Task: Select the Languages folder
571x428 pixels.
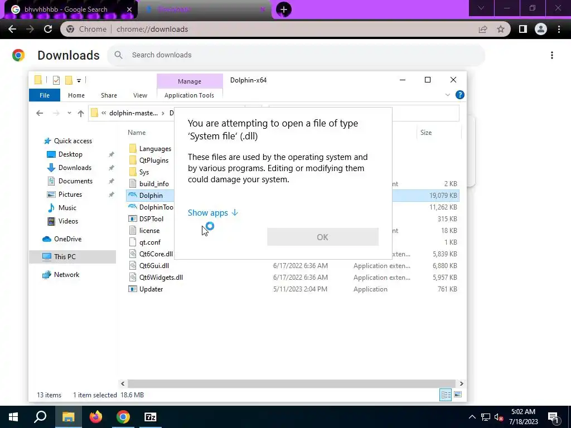Action: point(155,149)
